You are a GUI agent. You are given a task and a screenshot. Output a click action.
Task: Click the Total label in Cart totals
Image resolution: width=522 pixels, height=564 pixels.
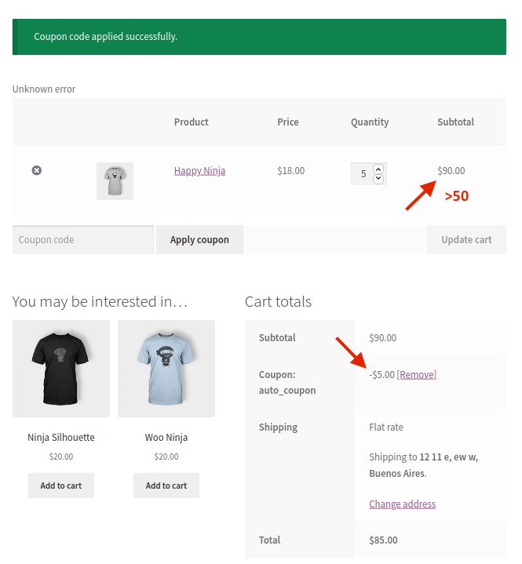click(270, 540)
